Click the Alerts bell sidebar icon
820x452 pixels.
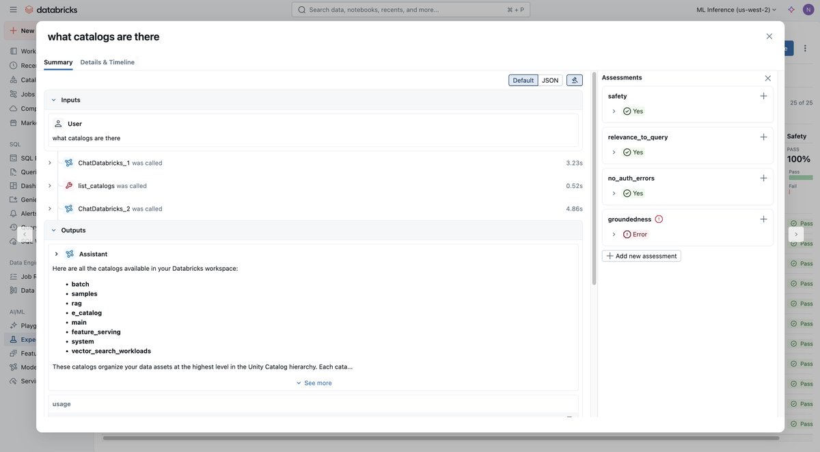click(x=14, y=213)
